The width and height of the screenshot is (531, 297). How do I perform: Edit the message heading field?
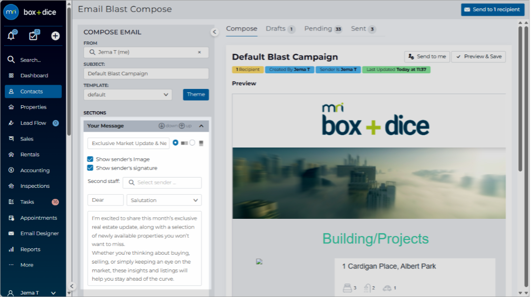point(128,143)
